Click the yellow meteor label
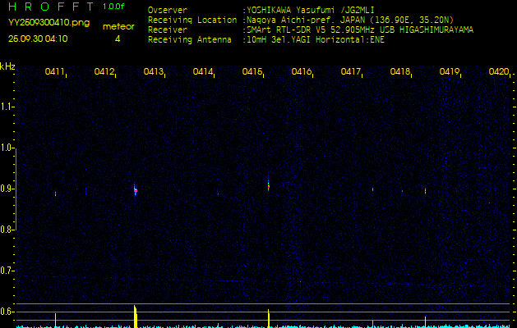Screen dimensions: 517x328 118,26
